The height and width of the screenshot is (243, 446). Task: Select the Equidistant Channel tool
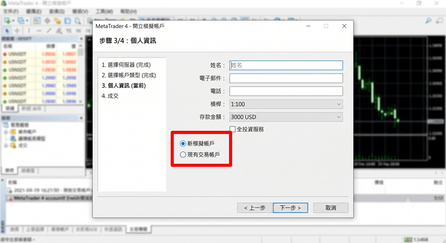[x=59, y=30]
